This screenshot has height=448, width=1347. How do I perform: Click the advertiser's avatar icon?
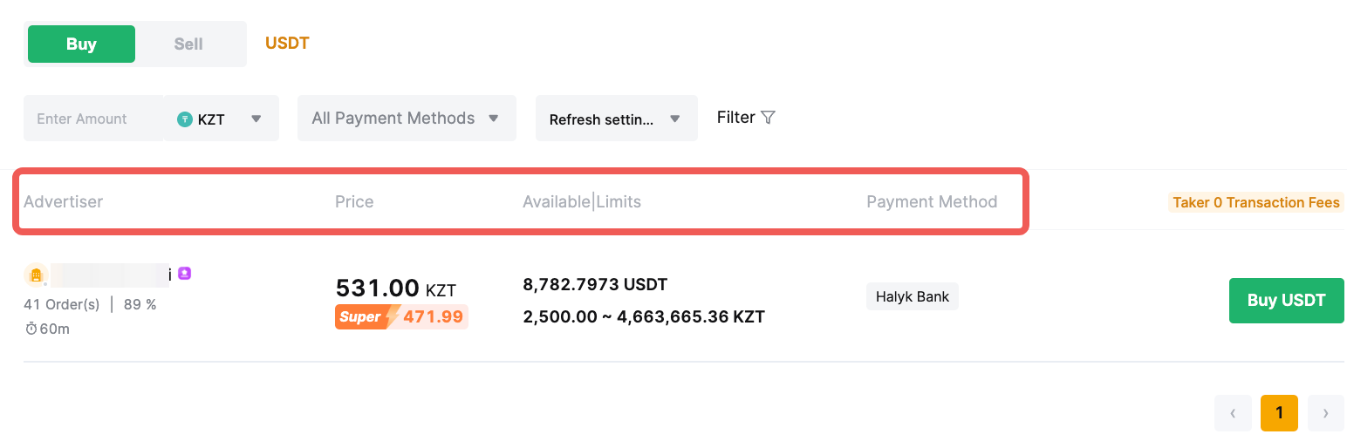point(36,275)
